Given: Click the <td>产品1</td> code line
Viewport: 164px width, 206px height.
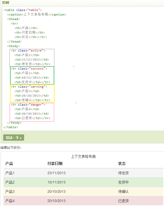Looking at the screenshot, I should point(27,55).
